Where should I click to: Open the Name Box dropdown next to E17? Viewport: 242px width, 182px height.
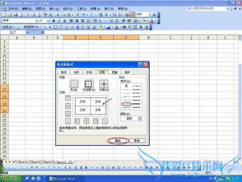[28, 33]
